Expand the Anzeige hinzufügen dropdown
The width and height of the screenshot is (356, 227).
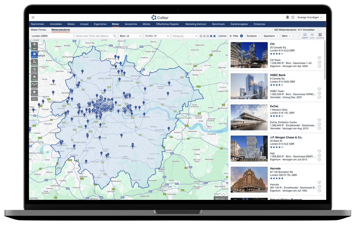click(x=310, y=18)
